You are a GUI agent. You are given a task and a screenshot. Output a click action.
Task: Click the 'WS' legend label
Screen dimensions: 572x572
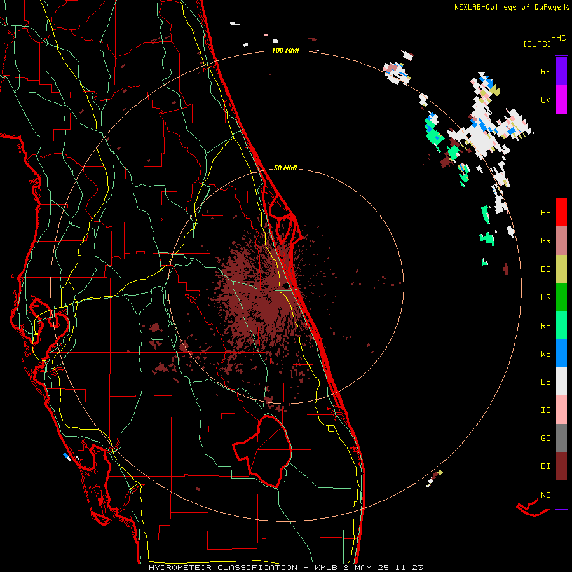pyautogui.click(x=545, y=354)
